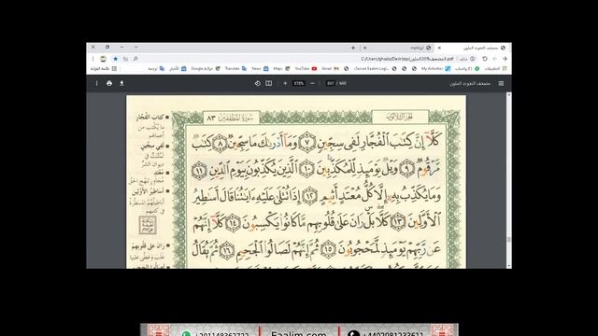Screen dimensions: 598x336
Task: Click verse marker number ١٥
Action: [x=328, y=249]
